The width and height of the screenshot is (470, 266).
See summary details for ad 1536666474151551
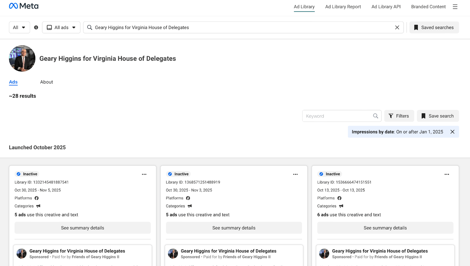click(385, 228)
